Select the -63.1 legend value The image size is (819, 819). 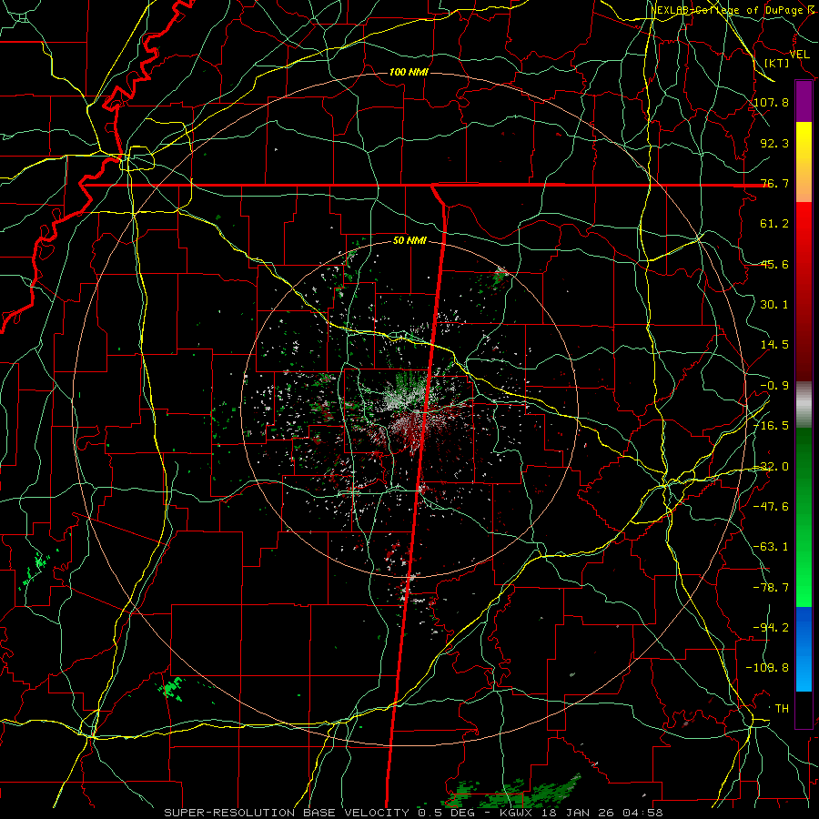[772, 547]
